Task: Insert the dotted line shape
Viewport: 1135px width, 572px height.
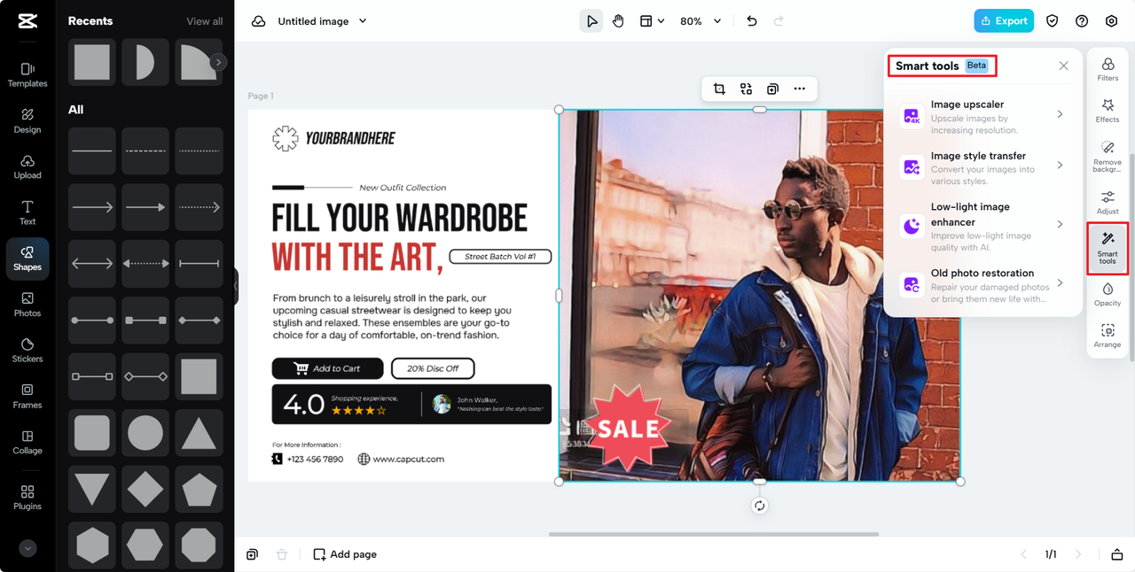Action: [x=199, y=151]
